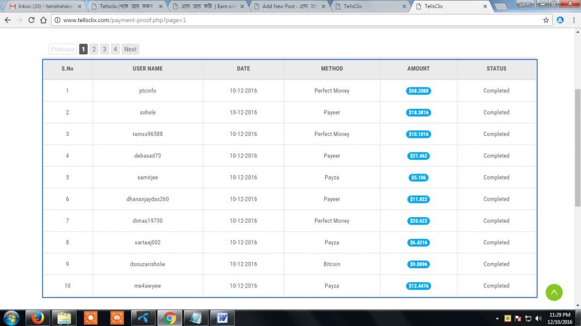Click the Next pagination button
Viewport: 581px width, 326px height.
[x=130, y=49]
